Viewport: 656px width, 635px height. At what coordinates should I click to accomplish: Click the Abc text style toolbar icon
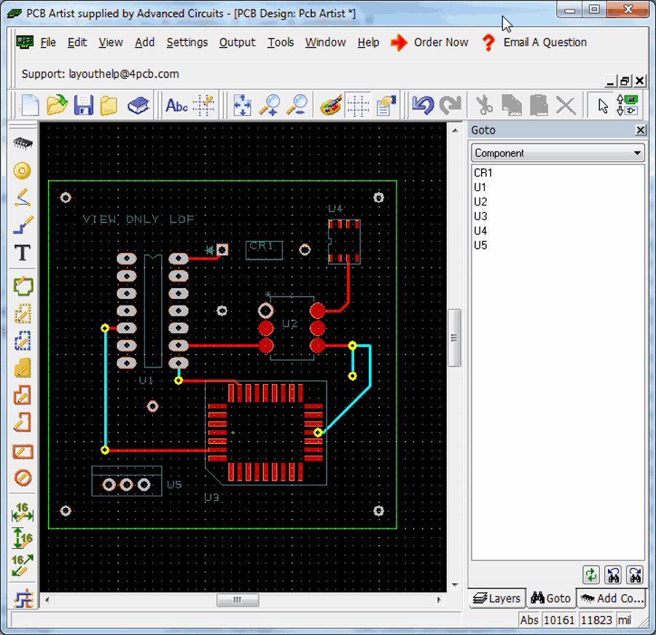coord(176,105)
